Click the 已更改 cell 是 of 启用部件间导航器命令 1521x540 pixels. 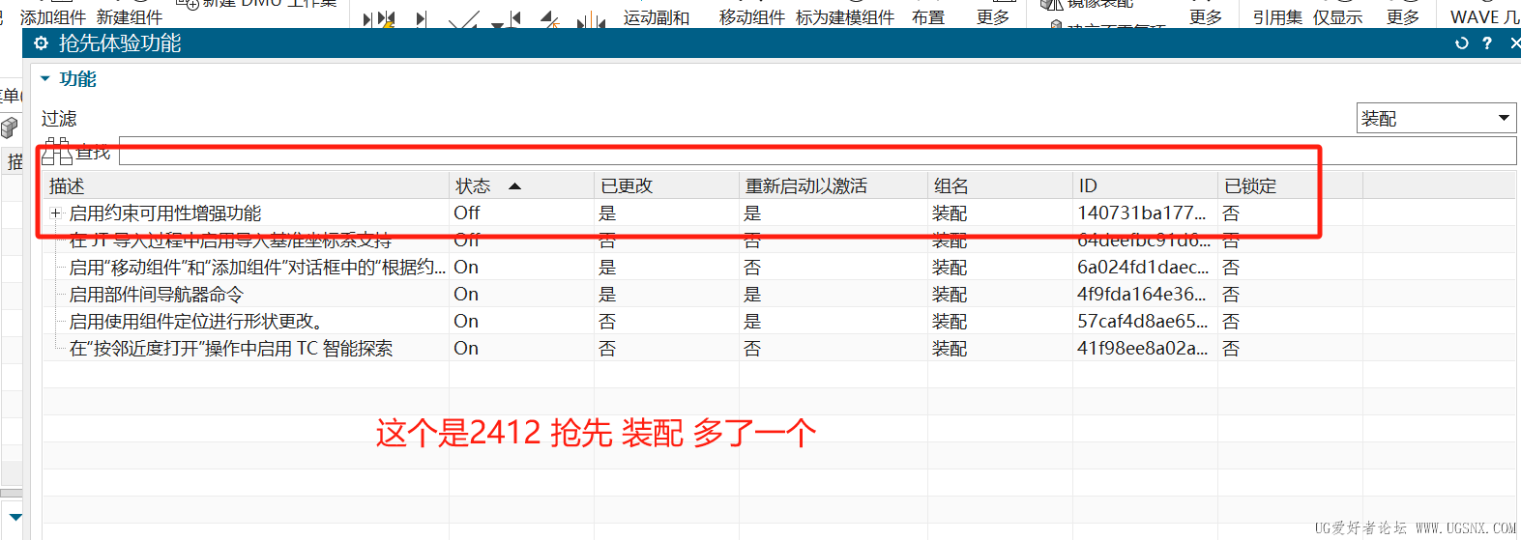607,295
